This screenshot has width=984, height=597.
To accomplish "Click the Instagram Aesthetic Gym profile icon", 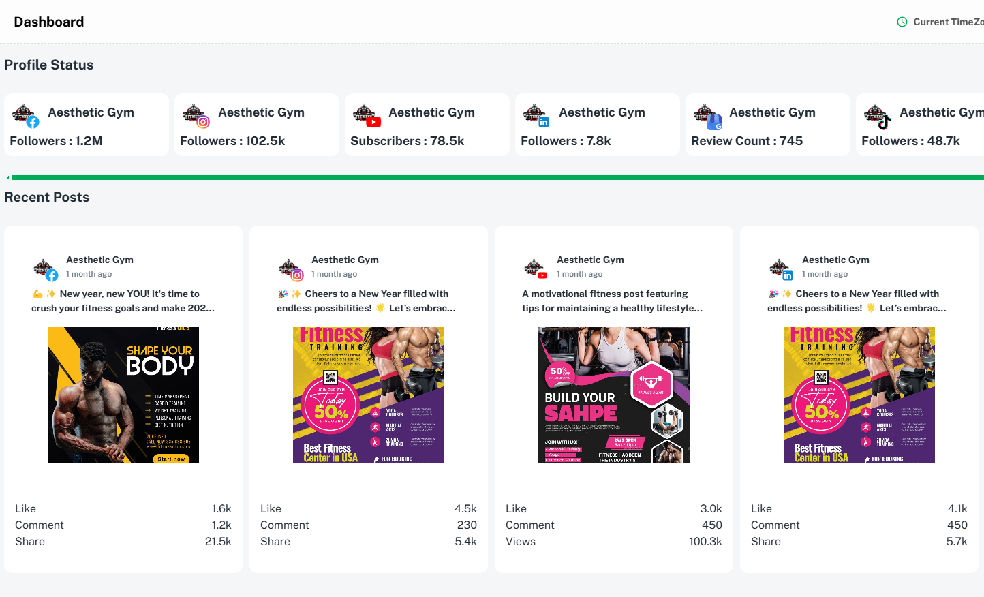I will point(196,115).
